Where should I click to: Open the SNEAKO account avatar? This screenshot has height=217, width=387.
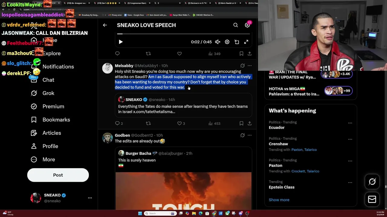36,198
